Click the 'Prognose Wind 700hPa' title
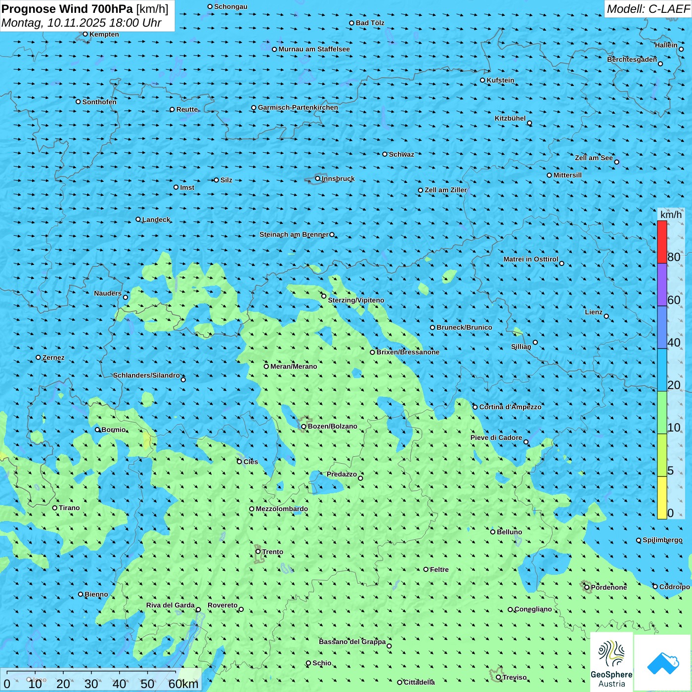Viewport: 692px width, 692px height. (67, 9)
